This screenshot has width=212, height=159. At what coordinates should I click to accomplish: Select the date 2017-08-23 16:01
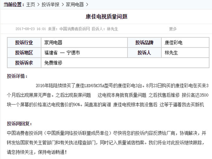point(31,29)
